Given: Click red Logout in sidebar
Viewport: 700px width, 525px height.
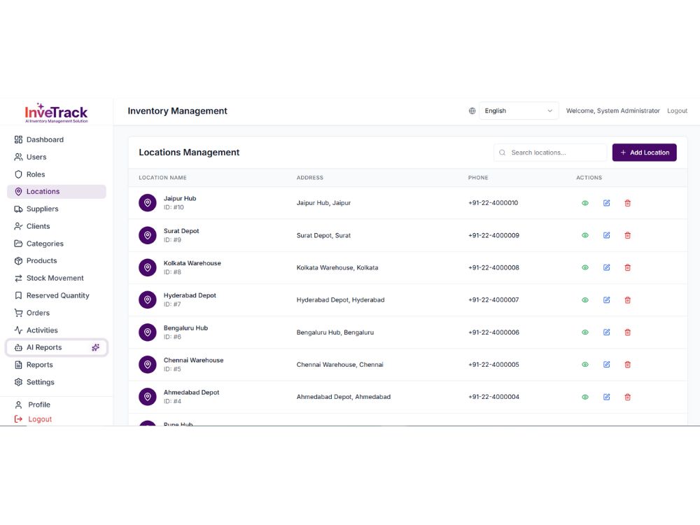Looking at the screenshot, I should [x=33, y=419].
